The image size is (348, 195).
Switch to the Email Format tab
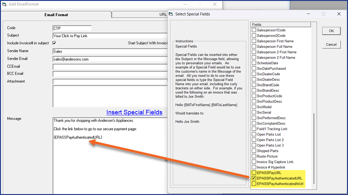click(56, 15)
